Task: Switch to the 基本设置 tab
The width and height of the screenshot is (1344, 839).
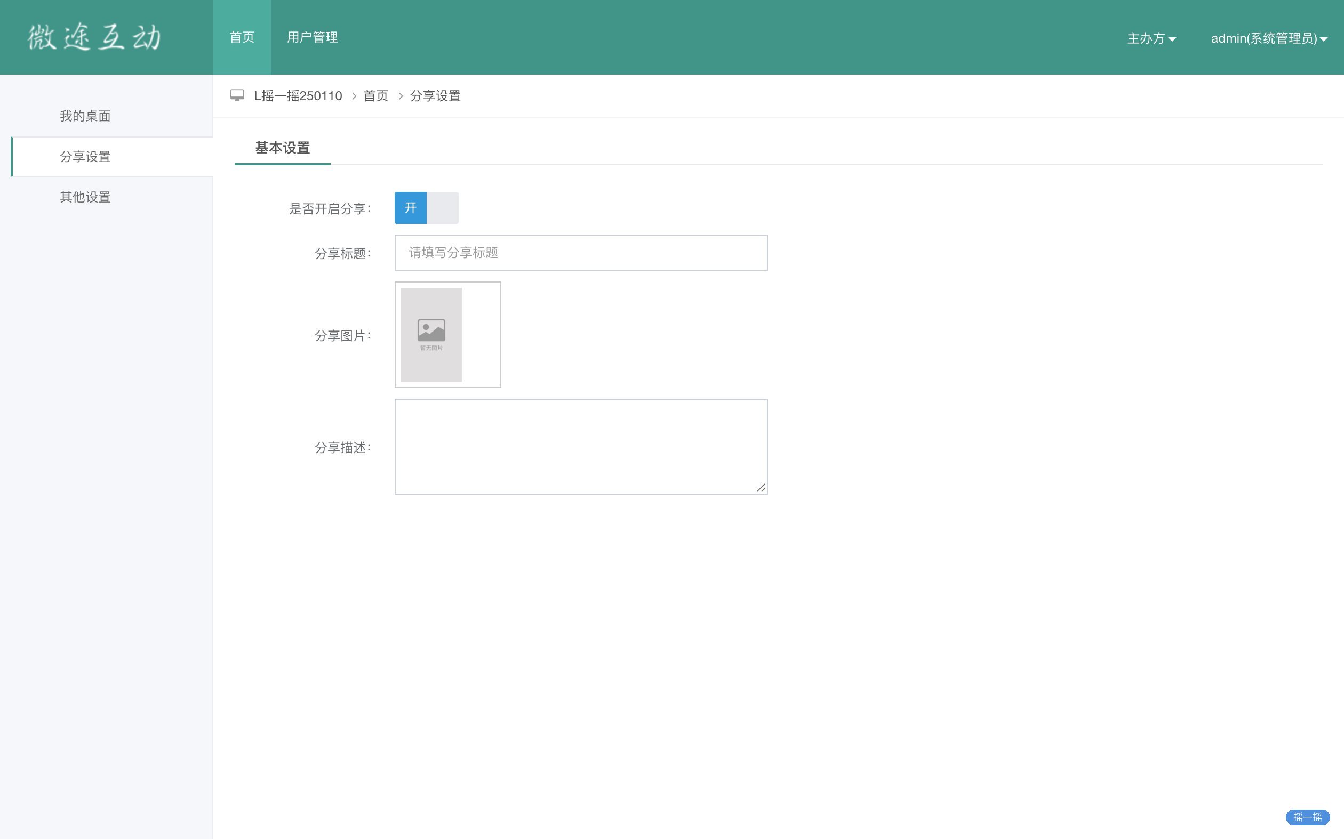Action: click(x=283, y=148)
